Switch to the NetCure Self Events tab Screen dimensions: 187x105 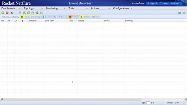pyautogui.click(x=90, y=17)
